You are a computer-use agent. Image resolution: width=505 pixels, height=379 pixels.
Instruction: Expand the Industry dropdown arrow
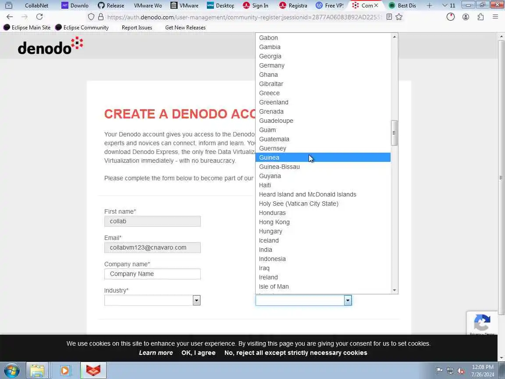point(196,300)
